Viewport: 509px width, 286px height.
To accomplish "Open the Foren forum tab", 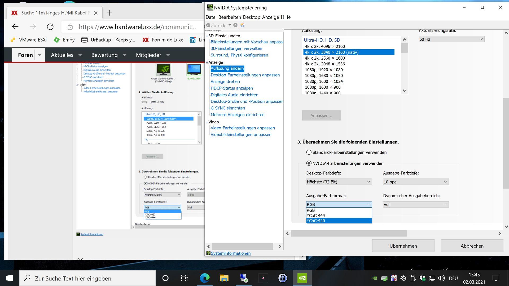I will [25, 55].
